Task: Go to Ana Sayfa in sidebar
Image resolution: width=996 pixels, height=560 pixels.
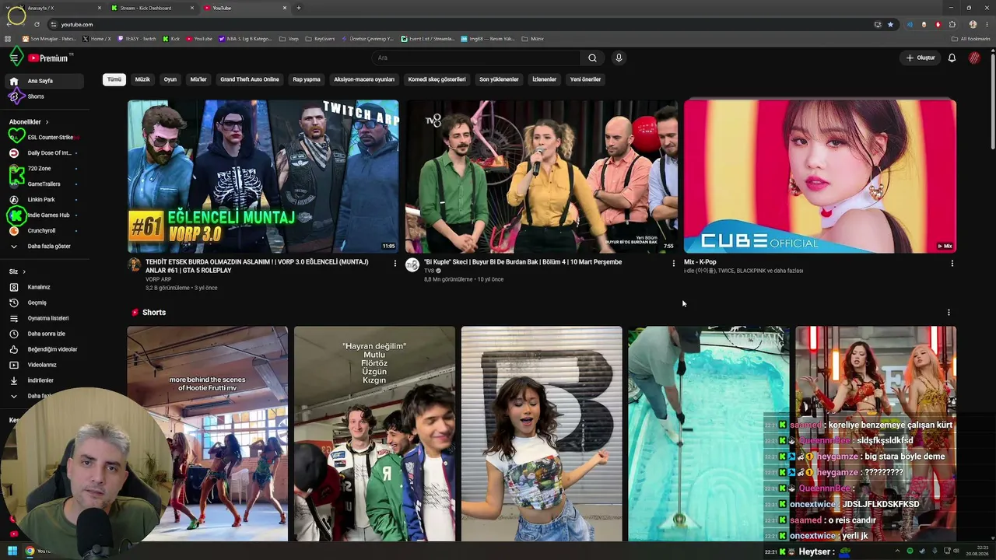Action: (43, 81)
